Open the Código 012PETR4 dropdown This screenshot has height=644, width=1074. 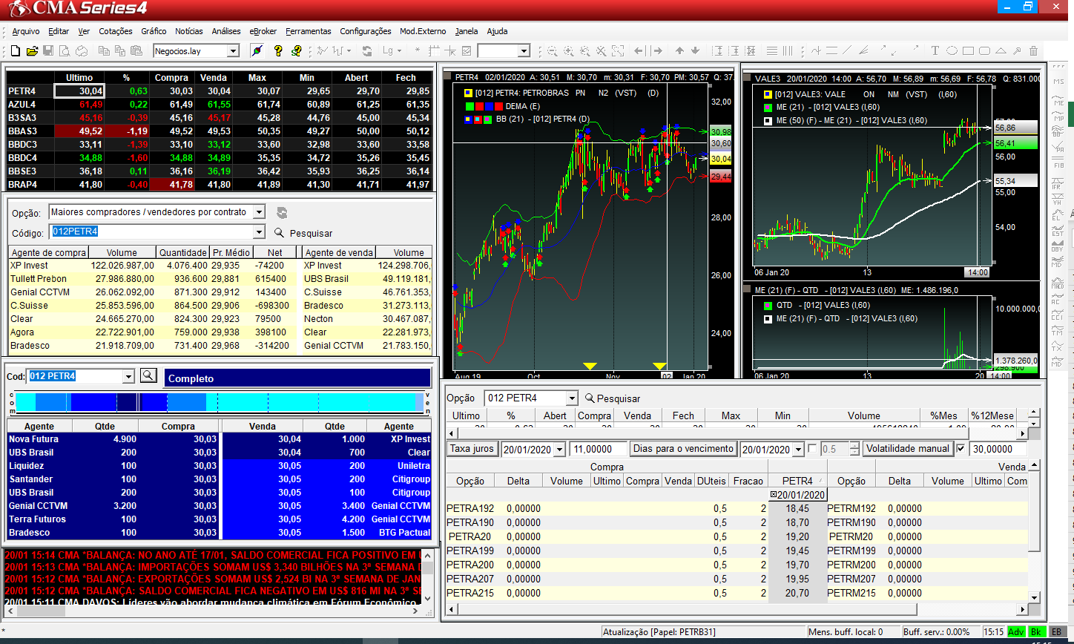[258, 232]
